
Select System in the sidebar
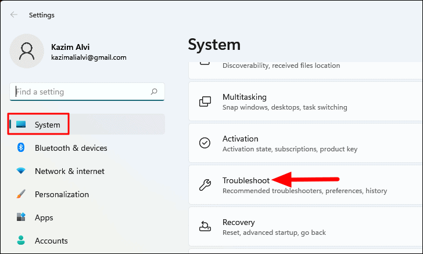coord(87,124)
